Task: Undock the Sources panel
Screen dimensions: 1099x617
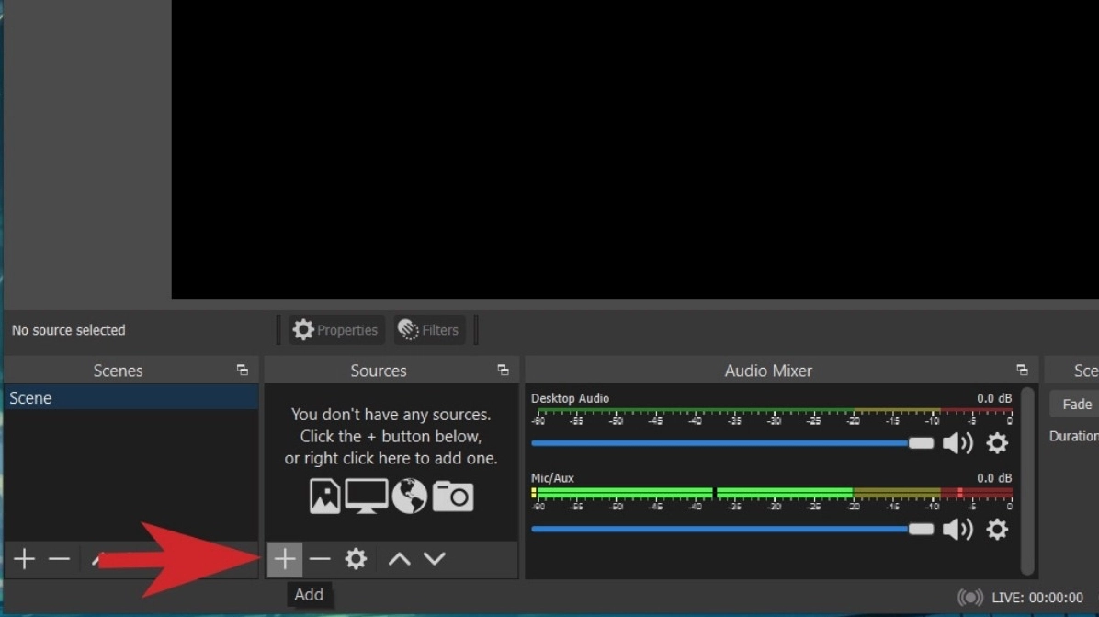Action: [503, 371]
